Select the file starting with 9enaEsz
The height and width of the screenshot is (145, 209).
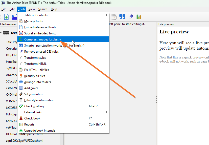click(12, 62)
